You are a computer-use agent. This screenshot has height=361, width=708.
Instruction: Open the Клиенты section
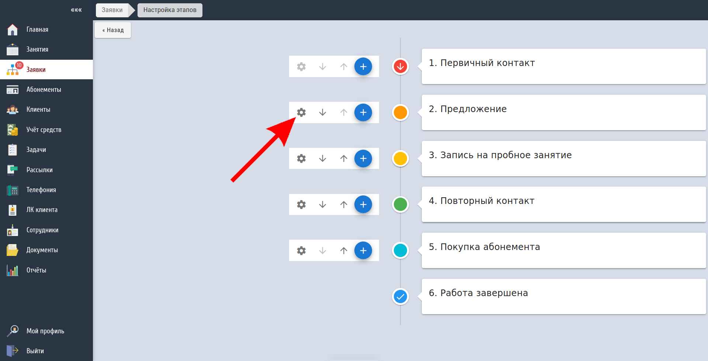pyautogui.click(x=46, y=110)
